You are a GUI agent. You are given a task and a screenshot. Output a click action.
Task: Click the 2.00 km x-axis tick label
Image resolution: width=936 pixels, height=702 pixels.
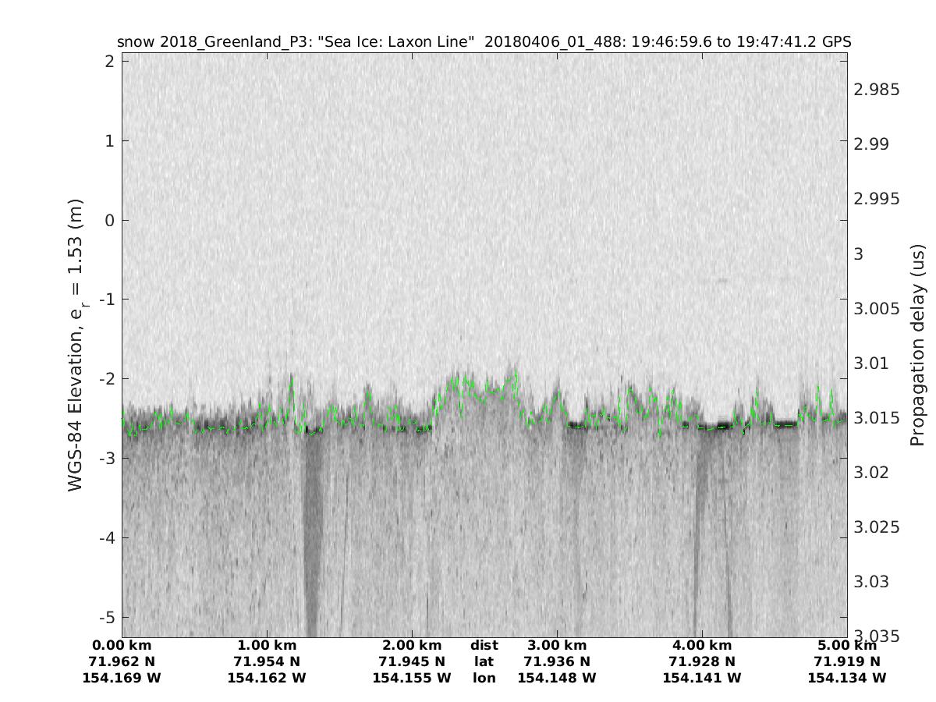pyautogui.click(x=412, y=645)
